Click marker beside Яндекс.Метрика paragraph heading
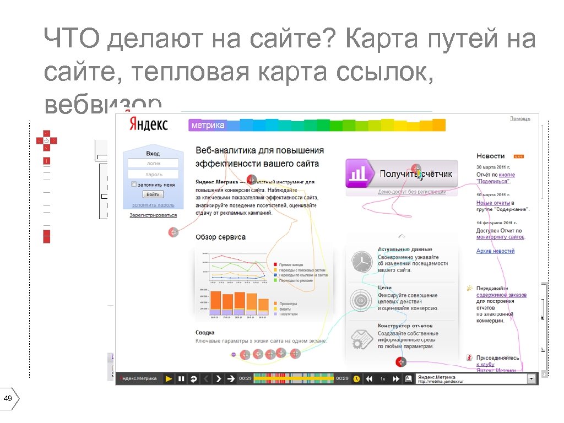This screenshot has width=564, height=423. (251, 179)
